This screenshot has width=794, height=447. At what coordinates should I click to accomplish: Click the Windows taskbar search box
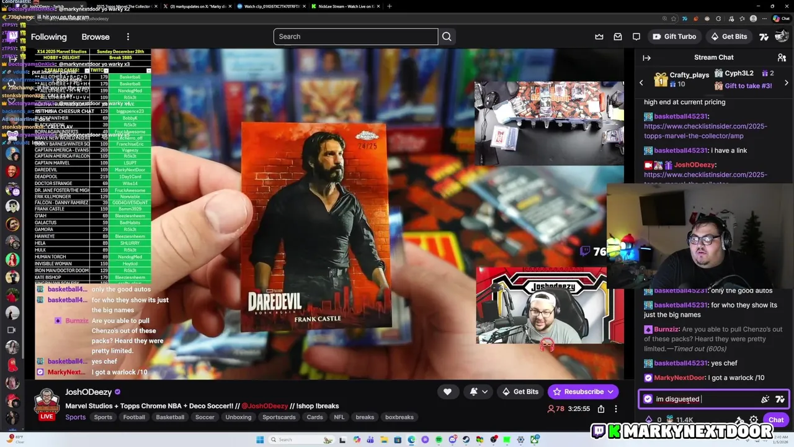click(302, 440)
